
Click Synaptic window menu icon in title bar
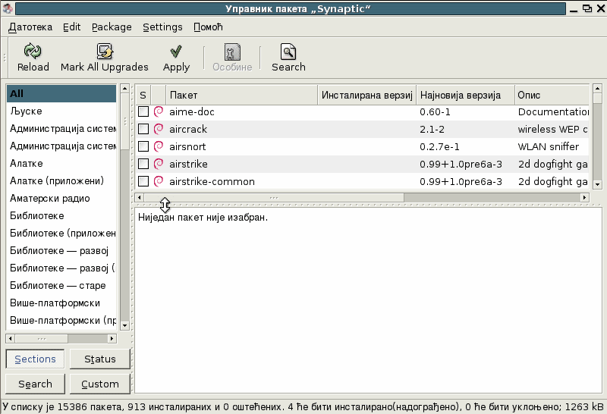pos(7,8)
